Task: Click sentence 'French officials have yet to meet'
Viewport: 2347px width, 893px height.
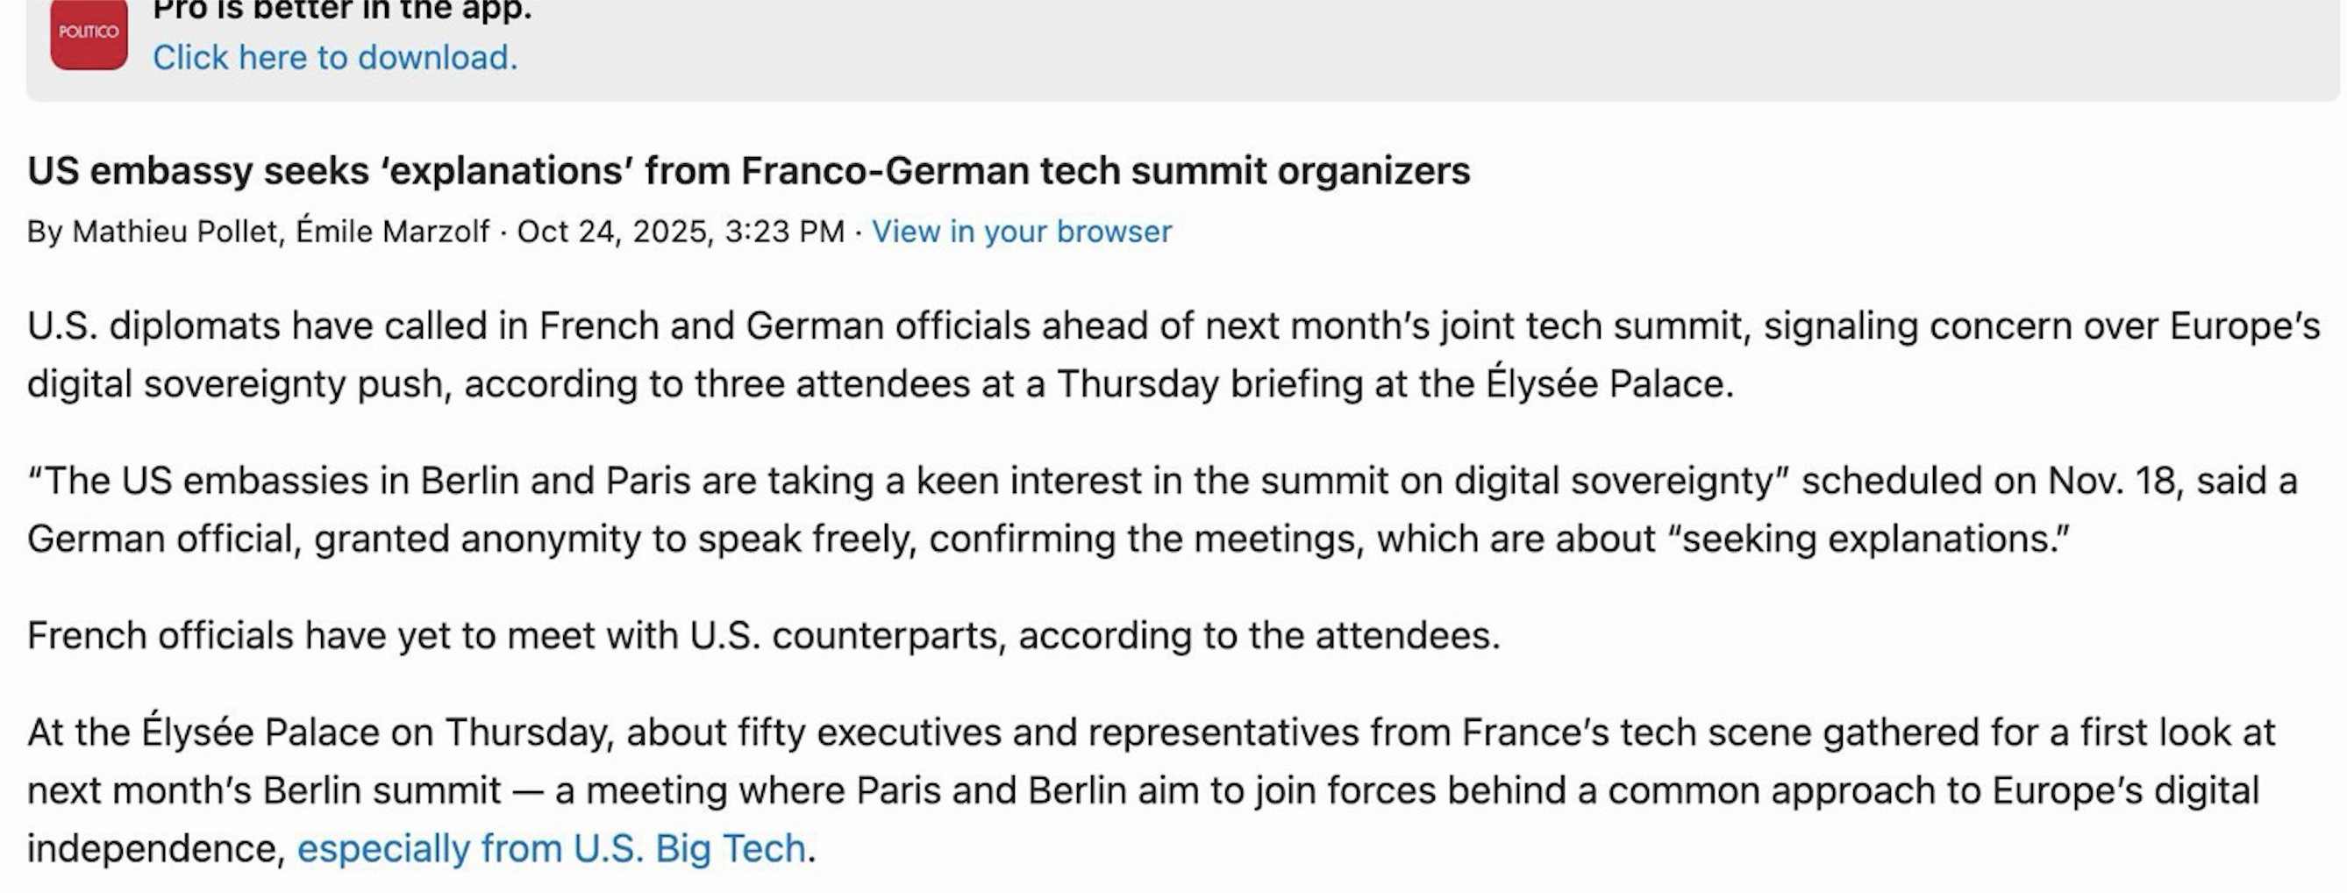Action: [762, 636]
